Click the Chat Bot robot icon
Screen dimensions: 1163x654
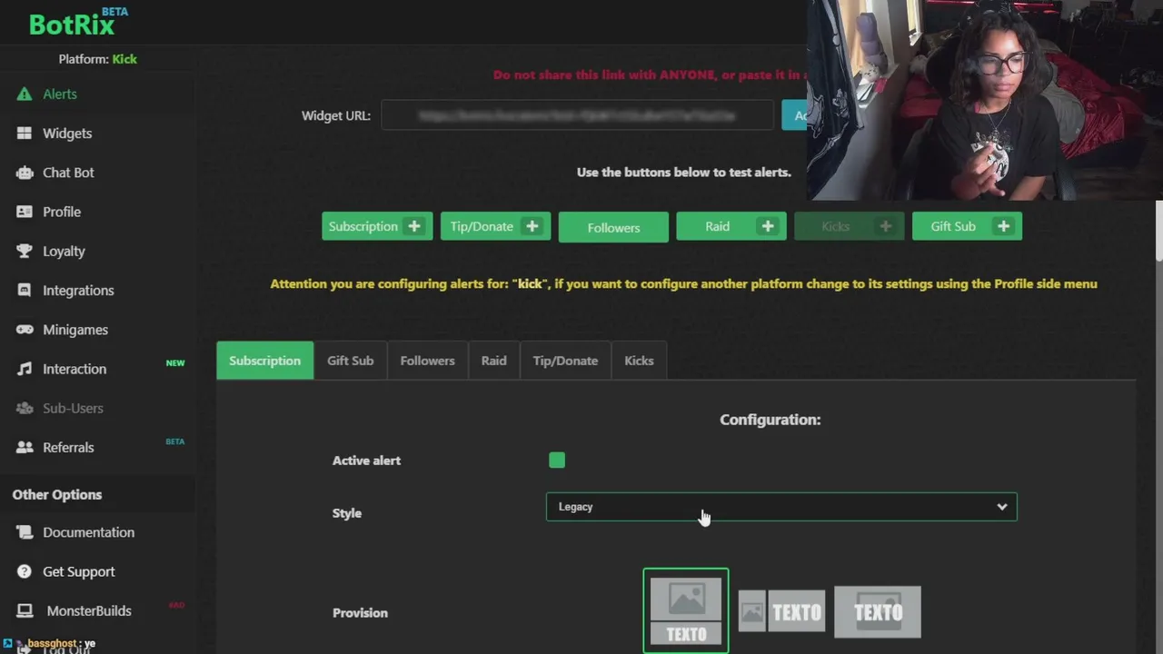(x=25, y=173)
